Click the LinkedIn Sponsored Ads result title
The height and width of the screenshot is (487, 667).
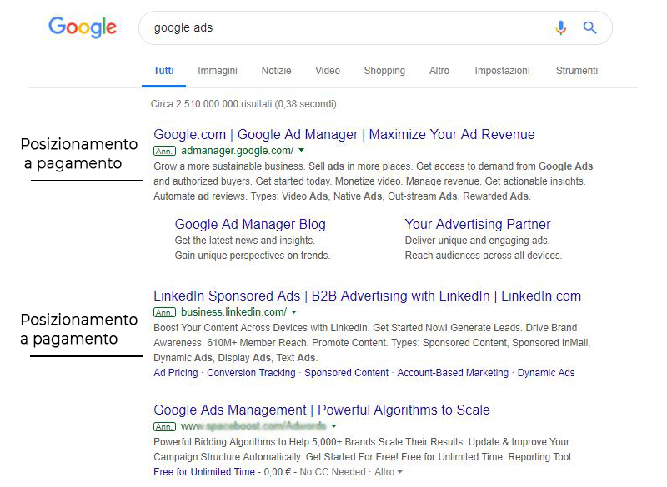pos(367,296)
